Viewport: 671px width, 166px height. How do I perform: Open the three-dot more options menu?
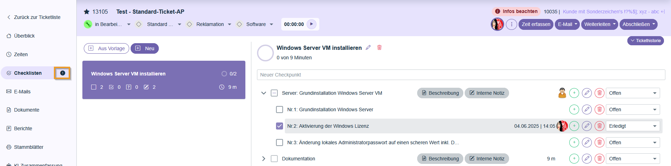511,24
